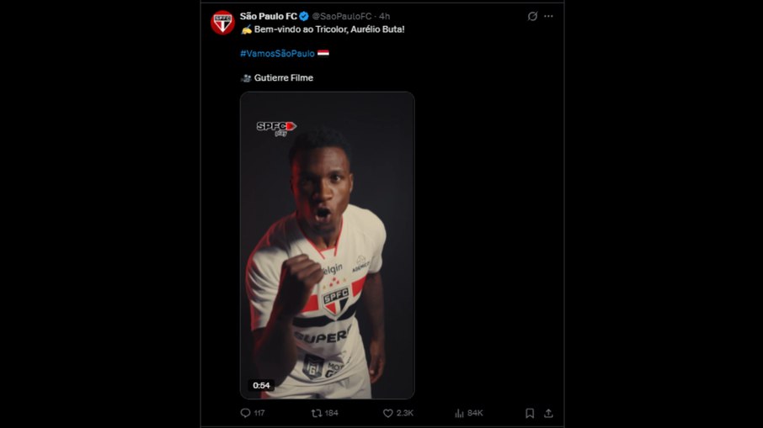Viewport: 763px width, 428px height.
Task: Repost the tweet with the retweet icon
Action: coord(317,413)
